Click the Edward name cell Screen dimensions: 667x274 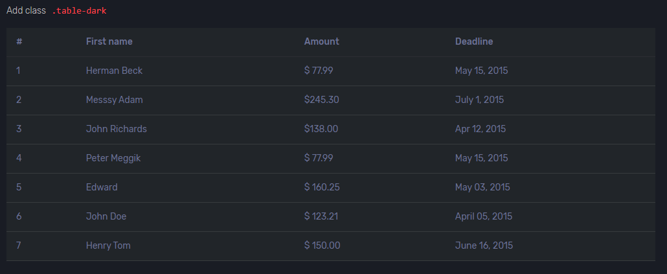[102, 187]
